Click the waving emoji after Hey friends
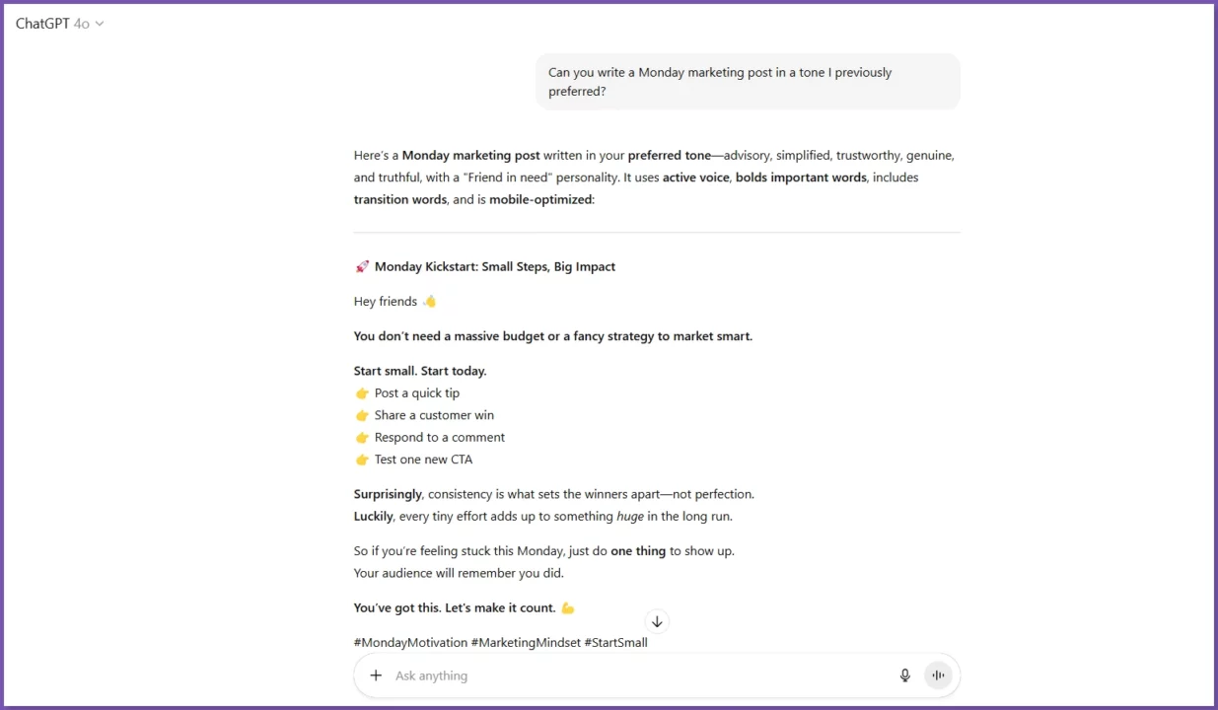 click(x=429, y=301)
